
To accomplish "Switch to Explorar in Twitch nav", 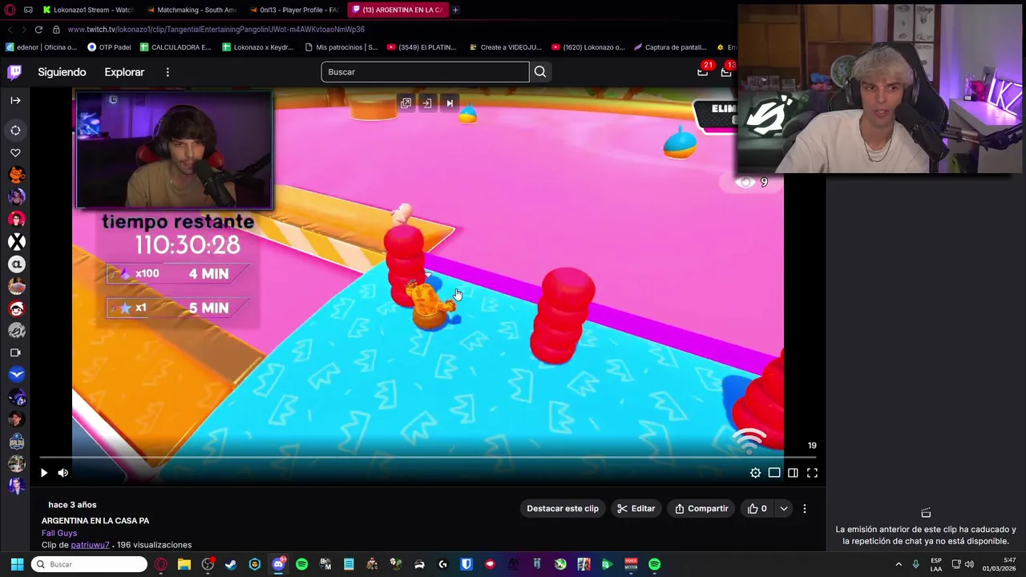I will click(124, 72).
